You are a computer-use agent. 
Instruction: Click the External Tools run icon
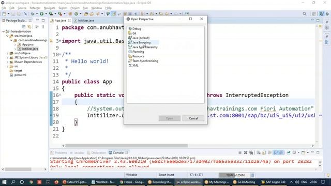(x=60, y=14)
